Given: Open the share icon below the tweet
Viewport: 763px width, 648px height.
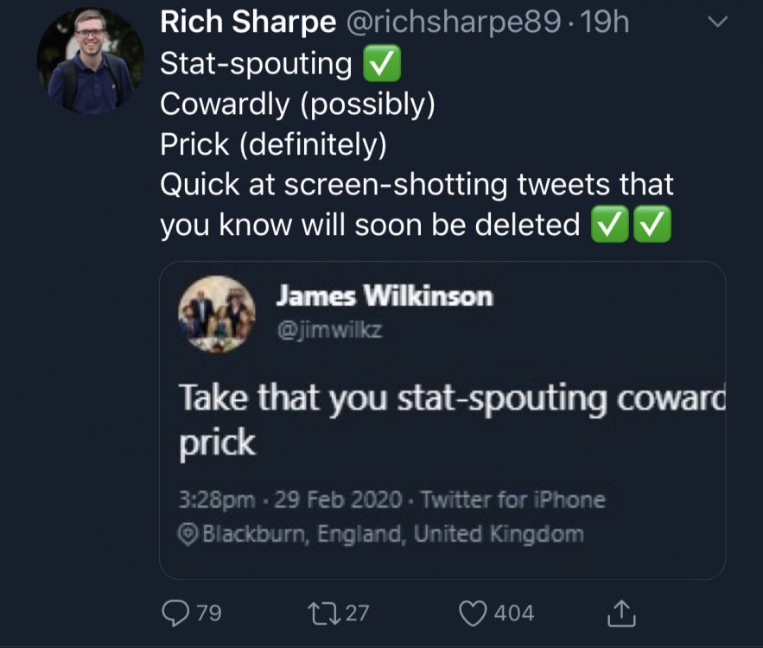Looking at the screenshot, I should (x=620, y=613).
